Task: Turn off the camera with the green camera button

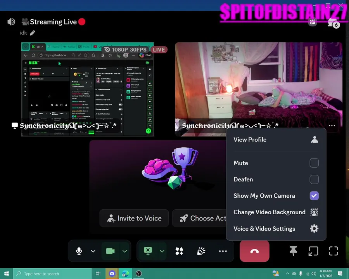Action: pos(110,251)
